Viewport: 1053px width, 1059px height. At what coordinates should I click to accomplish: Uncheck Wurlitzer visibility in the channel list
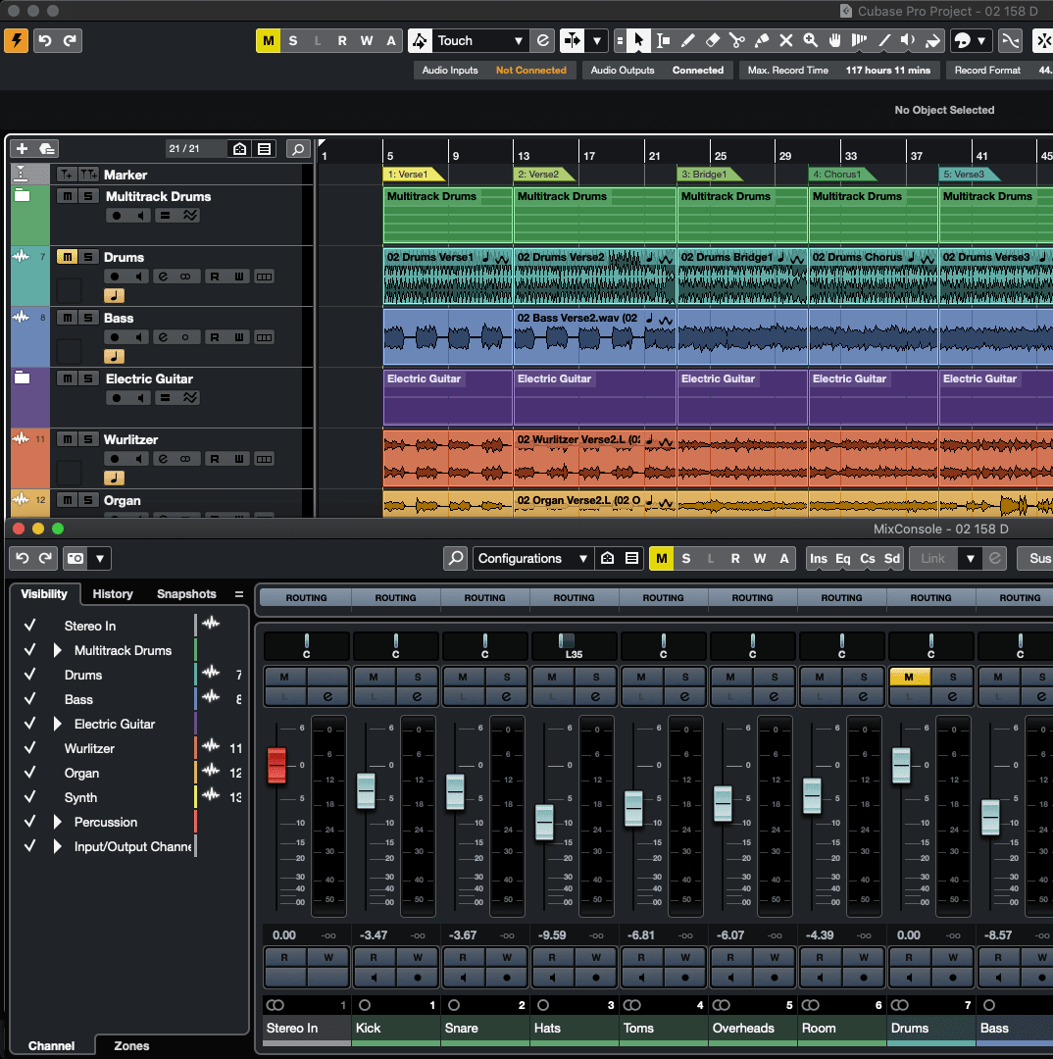click(x=30, y=748)
